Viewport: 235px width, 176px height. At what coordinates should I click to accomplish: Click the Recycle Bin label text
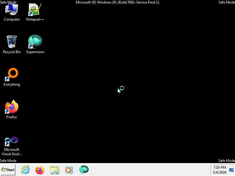(x=12, y=52)
